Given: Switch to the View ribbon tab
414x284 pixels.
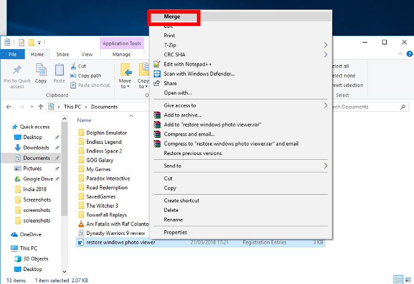Looking at the screenshot, I should pos(87,54).
